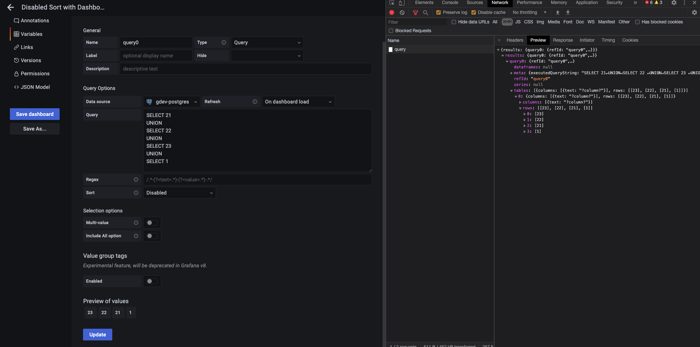Screen dimensions: 700x347
Task: Click the clear network log icon
Action: tap(402, 12)
